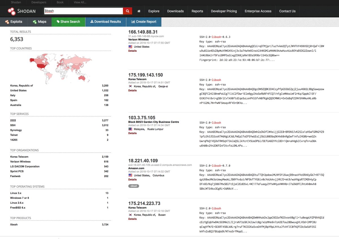Filter by Linux 2.6.x operating system

click(17, 203)
